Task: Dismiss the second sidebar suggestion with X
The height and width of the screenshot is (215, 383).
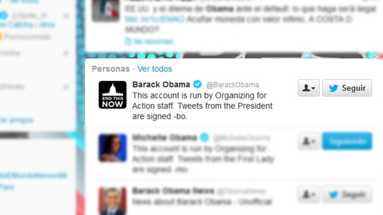Action: tap(66, 53)
